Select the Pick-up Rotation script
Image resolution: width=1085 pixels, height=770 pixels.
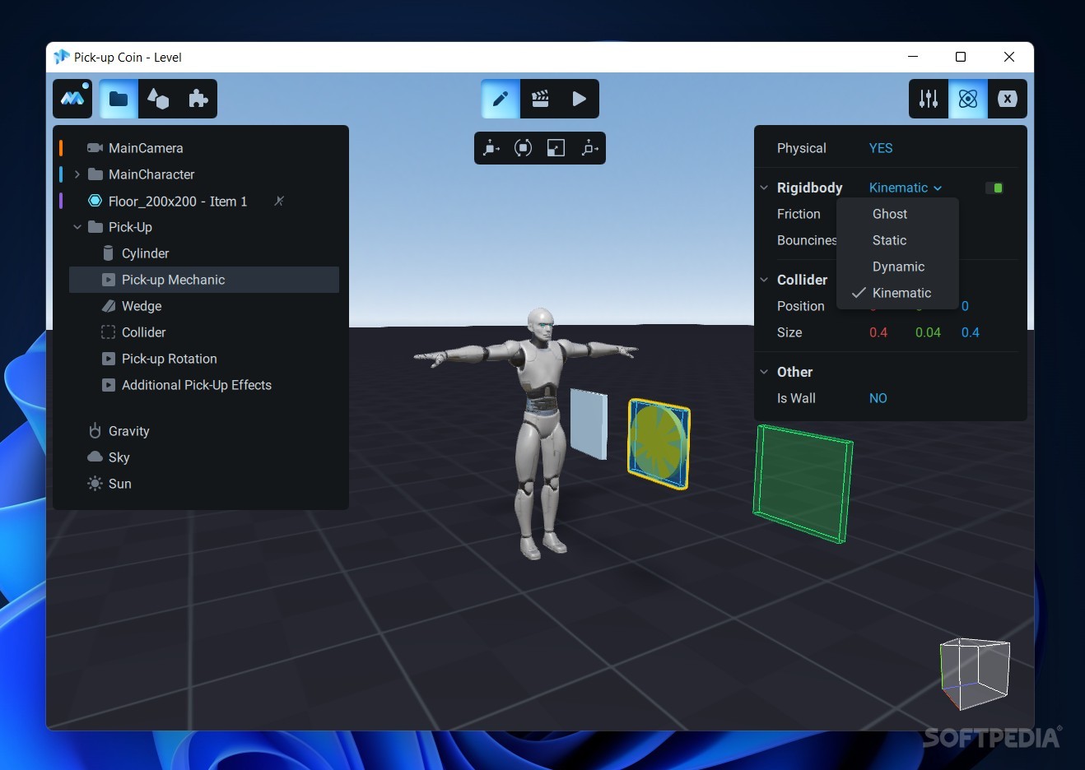click(169, 359)
